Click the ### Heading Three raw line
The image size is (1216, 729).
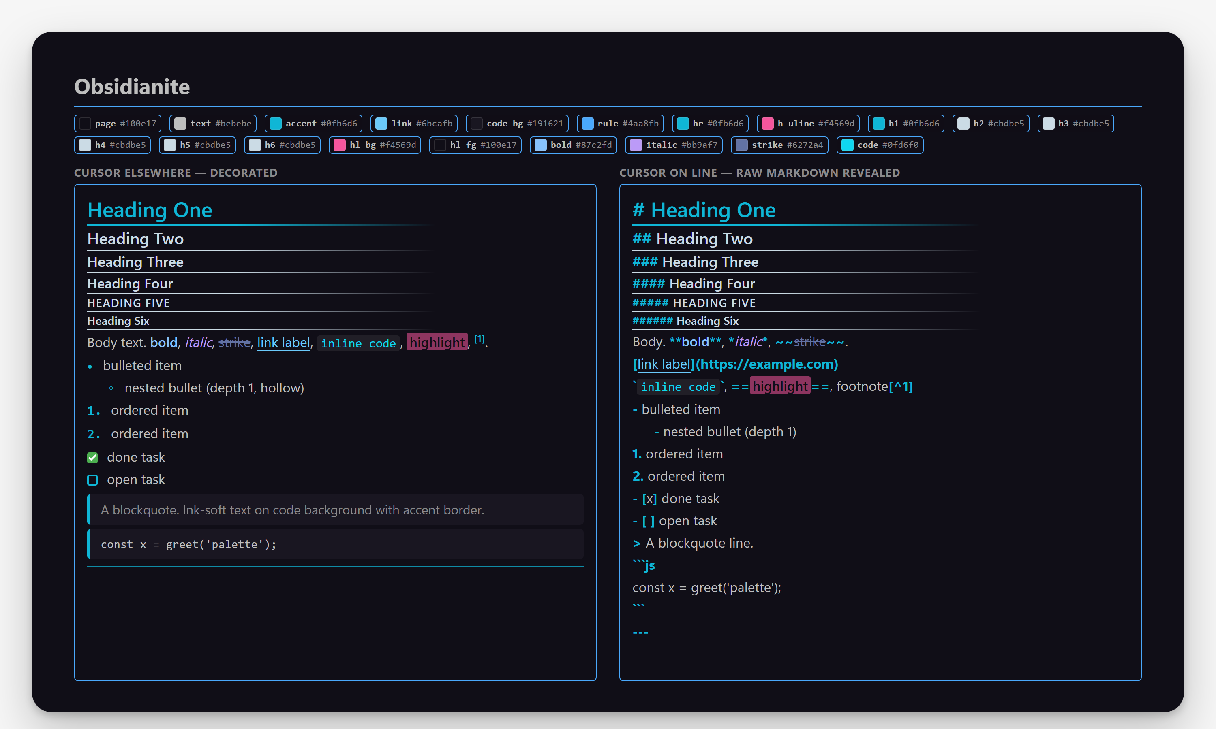(696, 262)
